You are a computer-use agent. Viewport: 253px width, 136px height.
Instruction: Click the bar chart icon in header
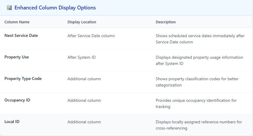[x=9, y=8]
